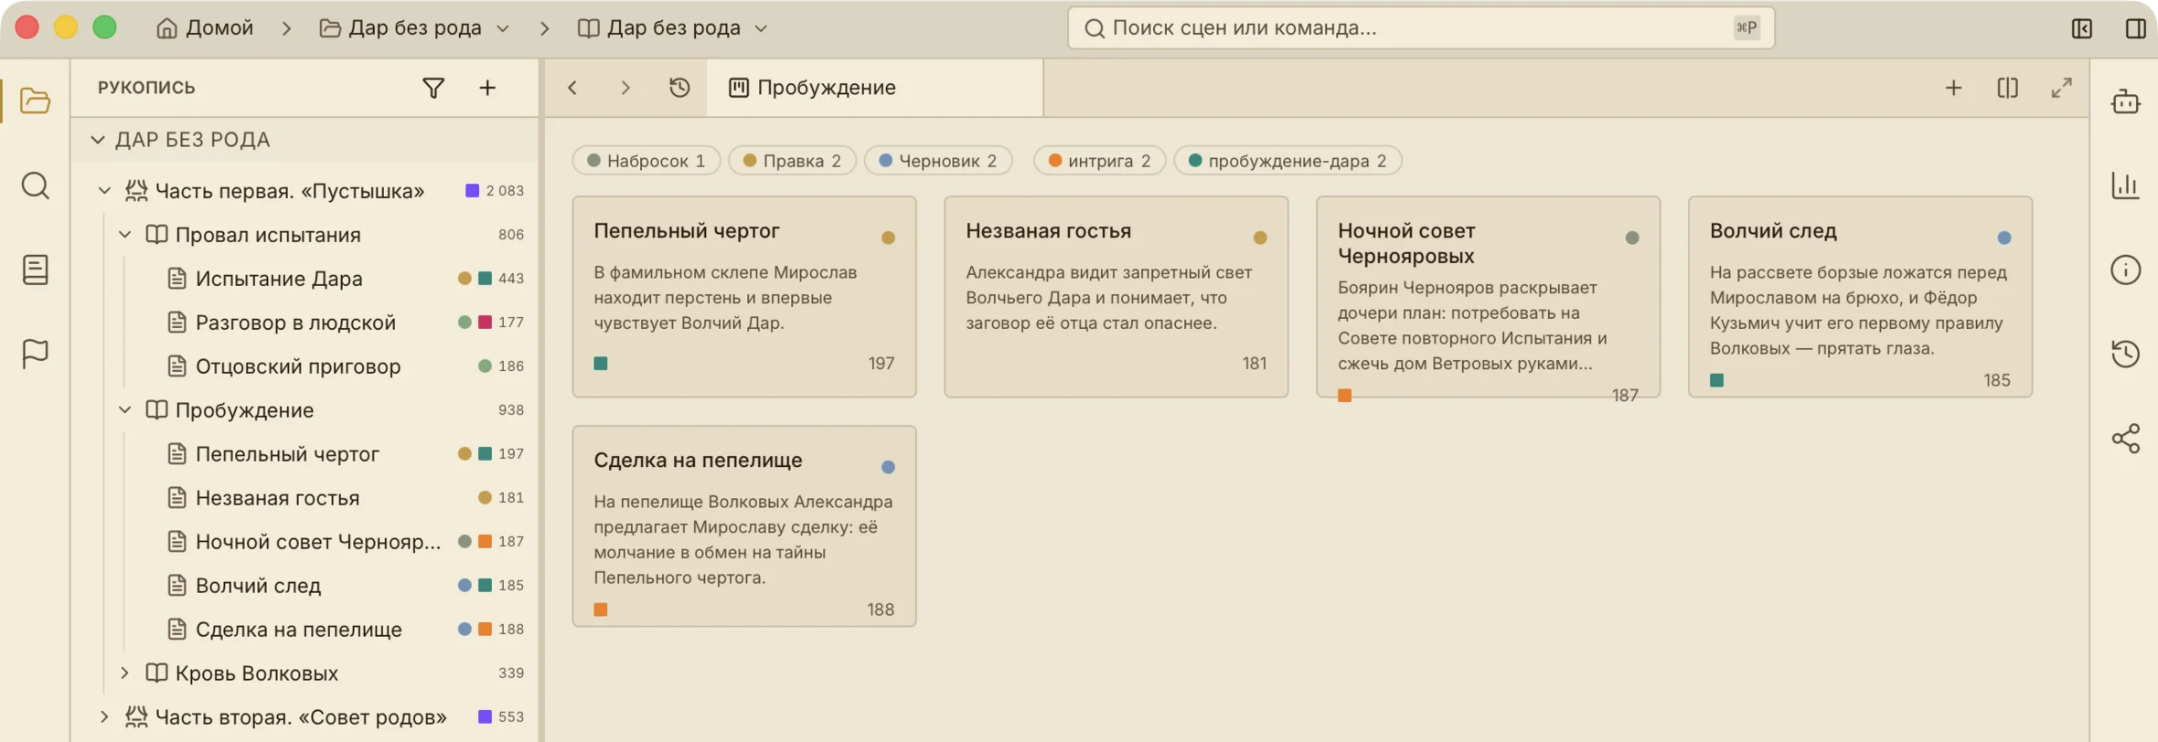Screen dimensions: 2158x742
Task: Select the Пробуждение tab
Action: (x=875, y=88)
